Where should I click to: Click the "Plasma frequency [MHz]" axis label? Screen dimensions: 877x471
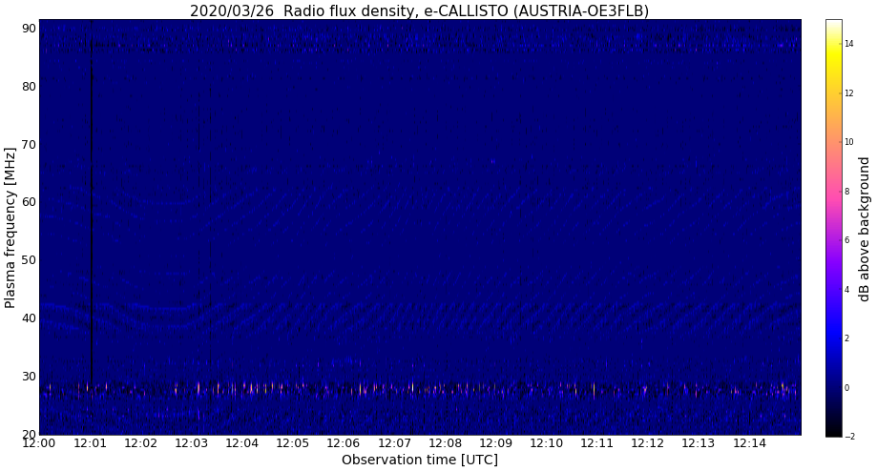[x=9, y=228]
